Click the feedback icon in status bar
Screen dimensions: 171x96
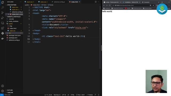coord(95,95)
